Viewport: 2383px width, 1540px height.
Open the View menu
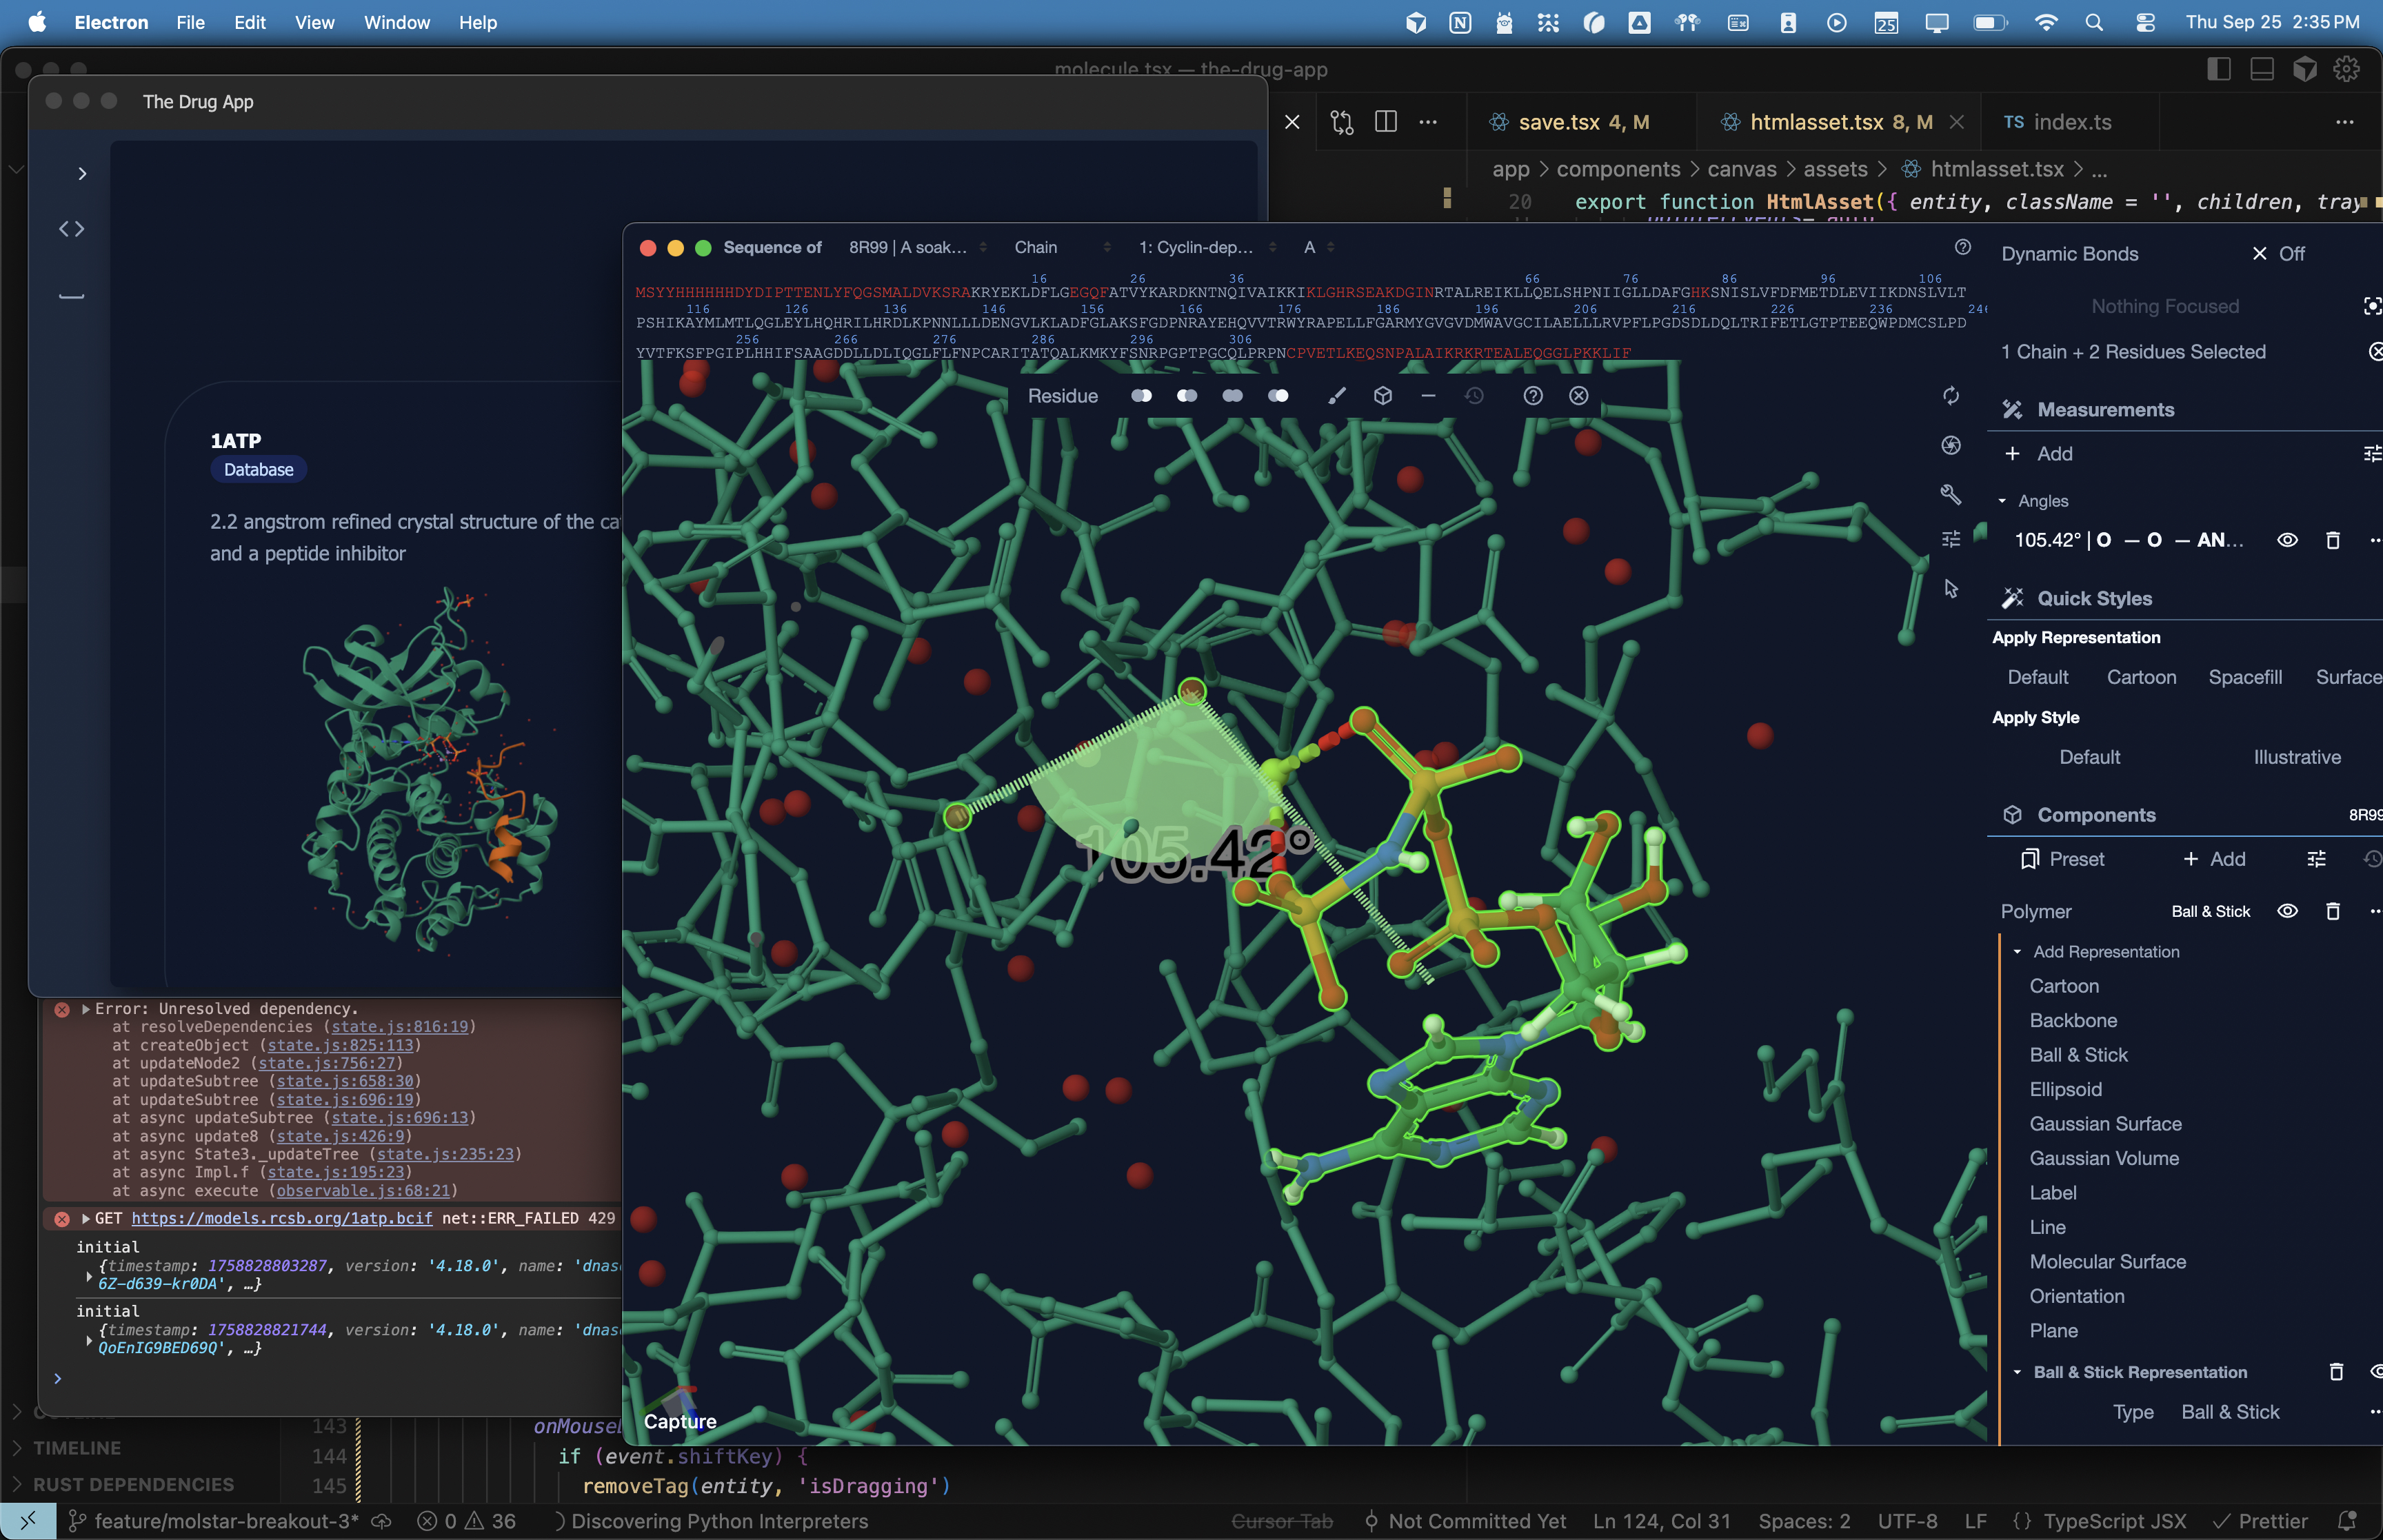click(314, 22)
